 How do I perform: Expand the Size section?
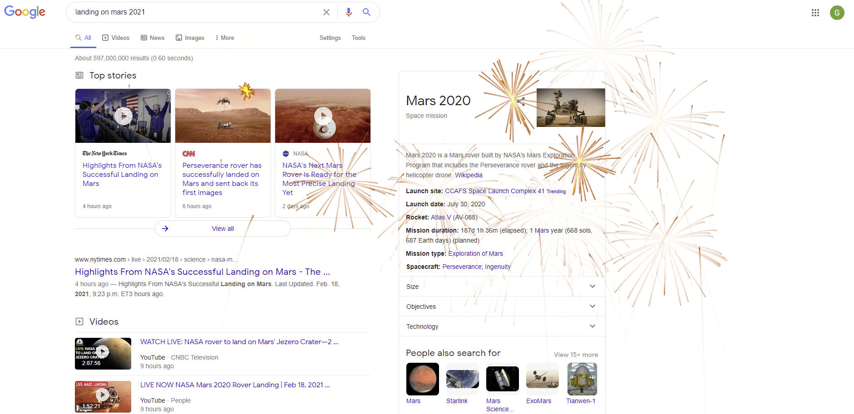tap(502, 287)
